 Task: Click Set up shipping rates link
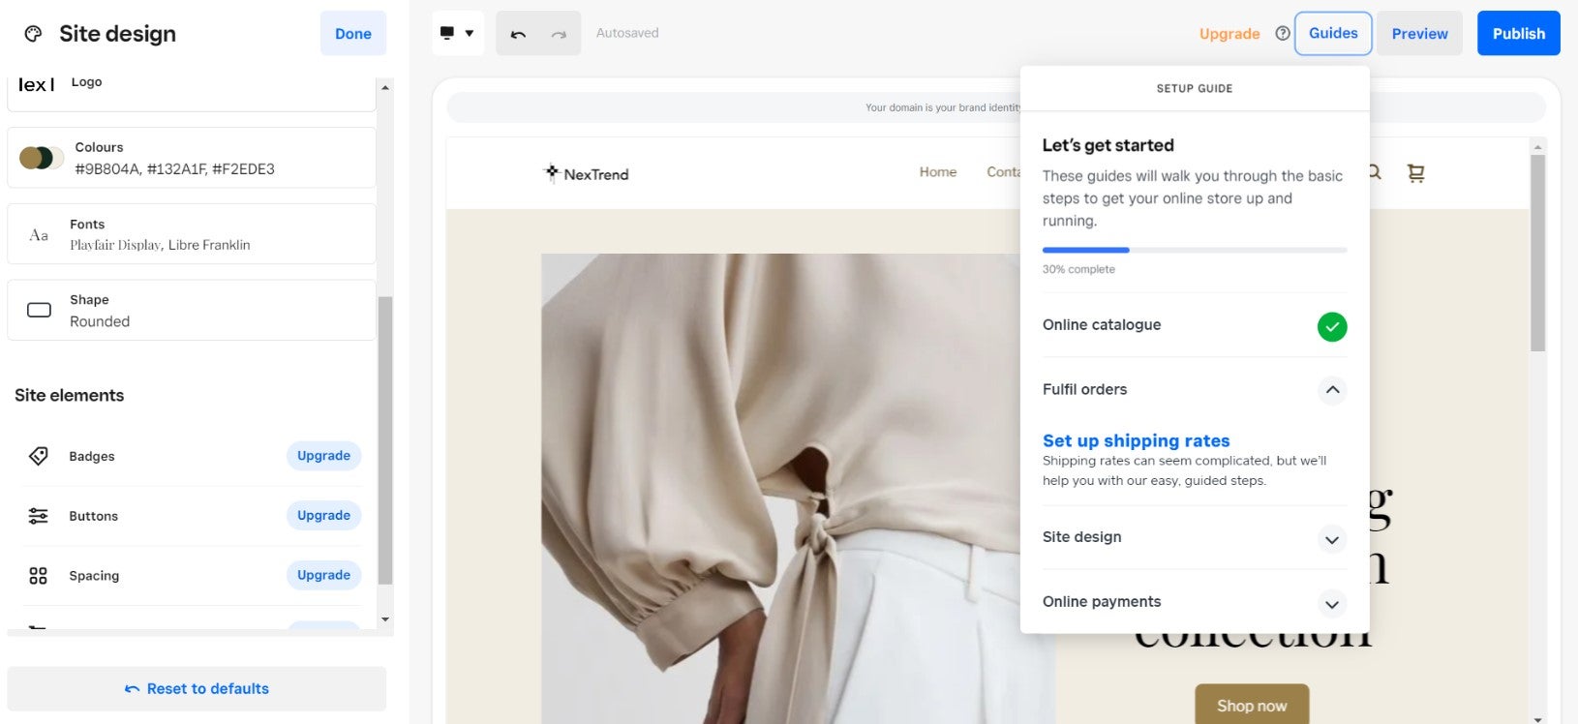click(1136, 440)
